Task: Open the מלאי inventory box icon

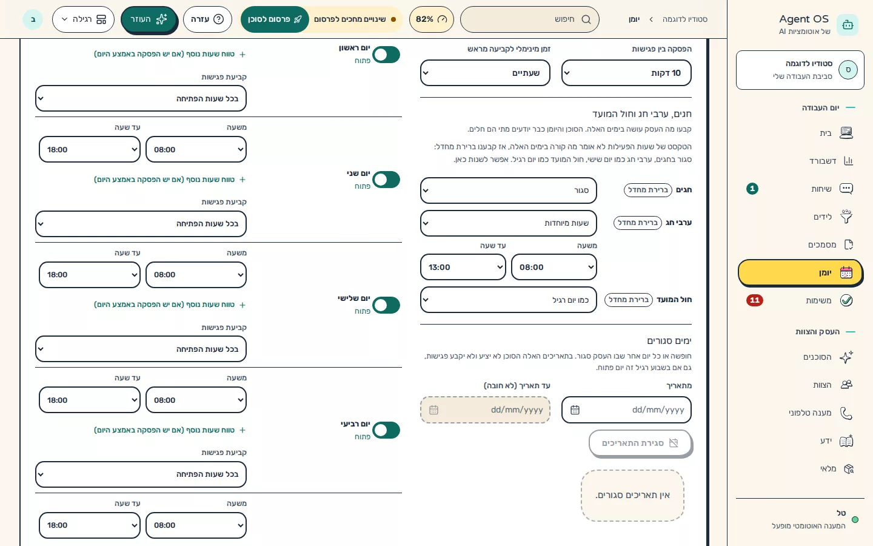Action: click(848, 468)
